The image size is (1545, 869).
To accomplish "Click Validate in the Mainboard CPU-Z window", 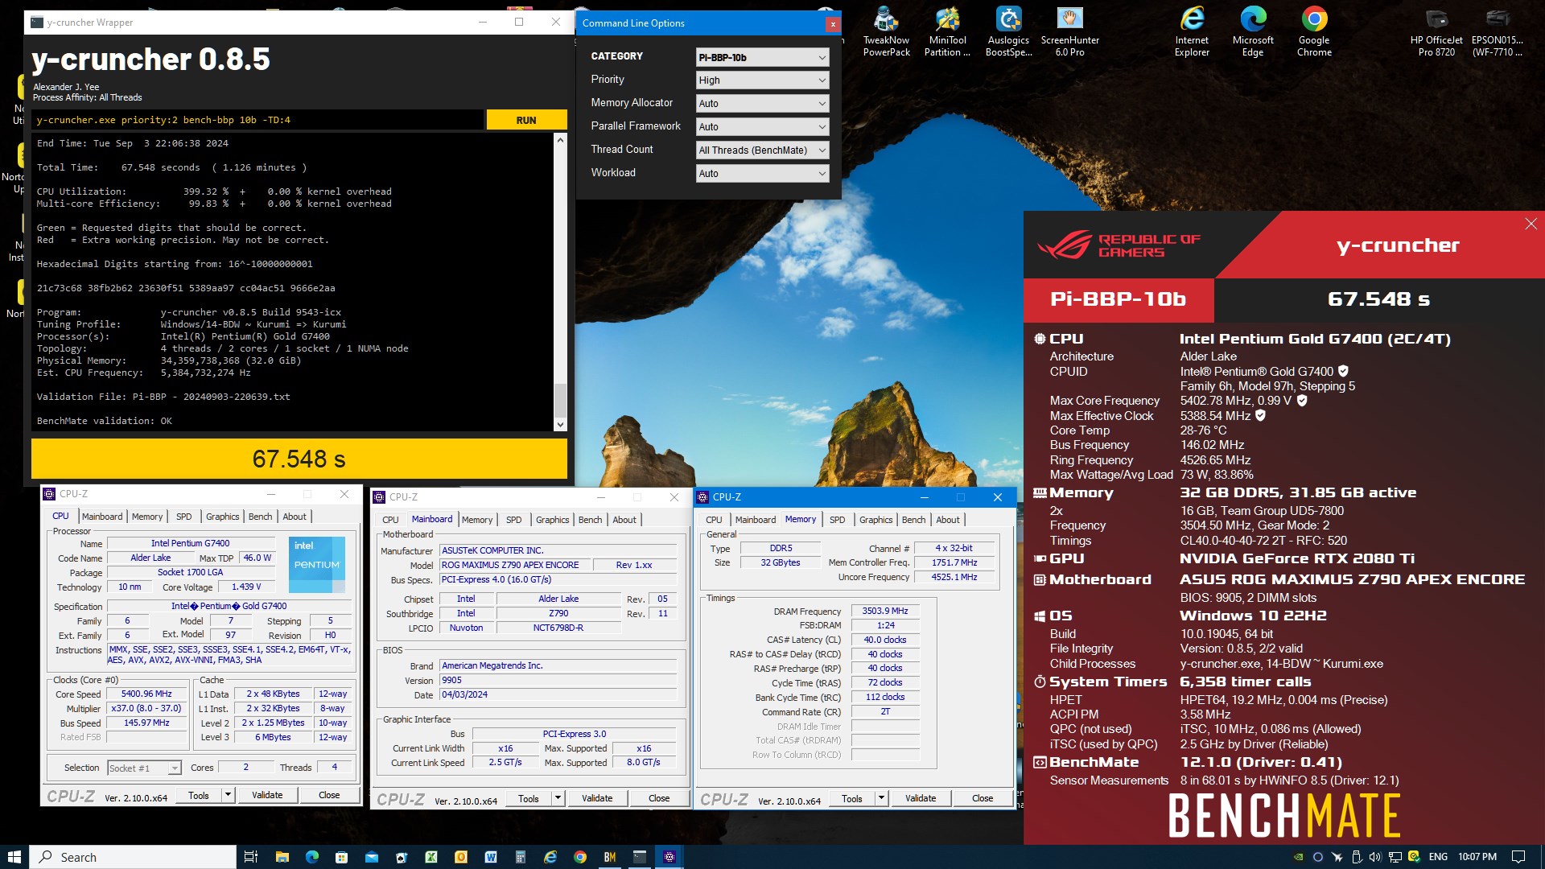I will pos(597,798).
